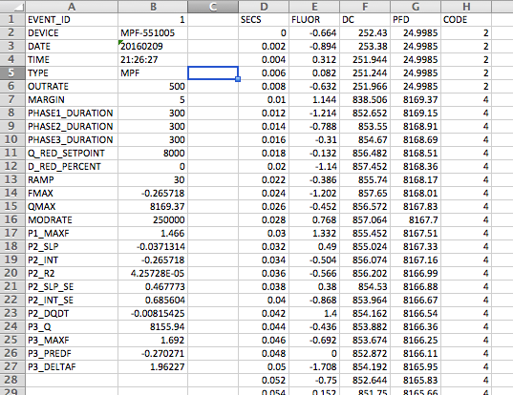This screenshot has width=513, height=395.
Task: Click the QMAX value 8169.37 cell
Action: click(153, 206)
